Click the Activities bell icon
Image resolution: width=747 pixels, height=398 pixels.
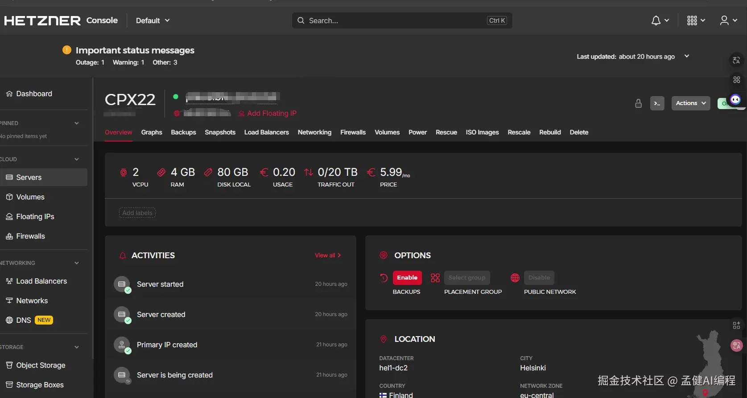click(x=123, y=256)
